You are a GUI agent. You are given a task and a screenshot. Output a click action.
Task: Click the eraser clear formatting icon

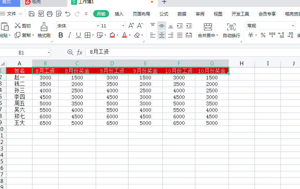(137, 35)
